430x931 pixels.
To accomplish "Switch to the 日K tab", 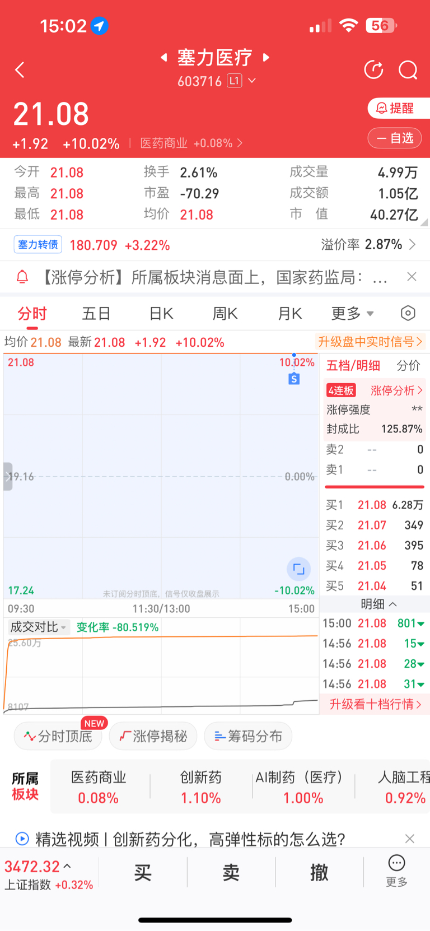I will pos(161,314).
